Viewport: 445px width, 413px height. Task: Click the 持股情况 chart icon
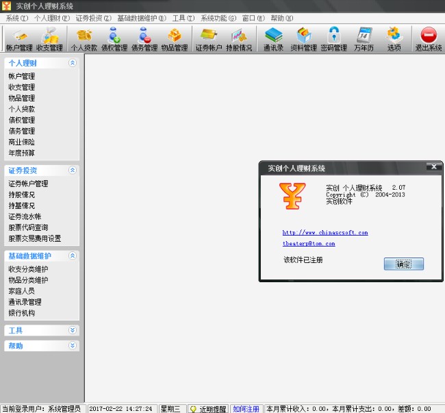[x=239, y=39]
